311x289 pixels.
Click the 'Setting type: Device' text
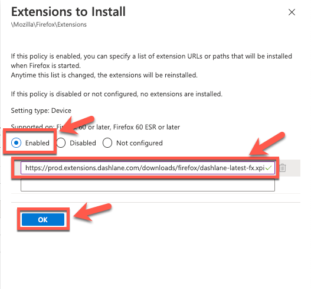click(x=41, y=111)
